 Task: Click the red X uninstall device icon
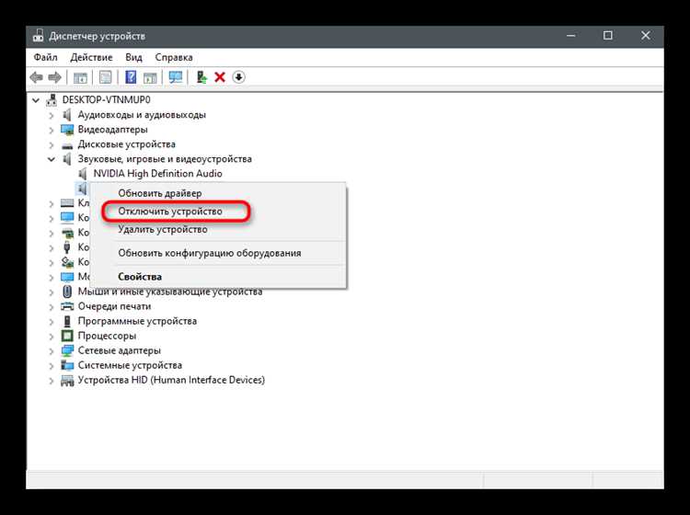click(220, 77)
